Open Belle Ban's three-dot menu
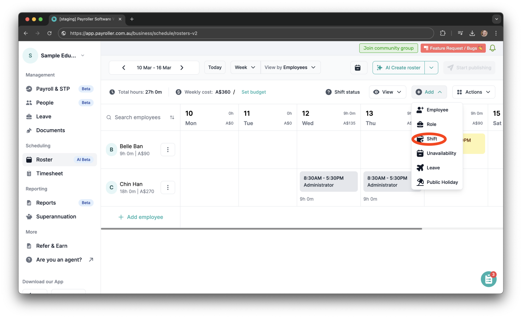 point(168,150)
